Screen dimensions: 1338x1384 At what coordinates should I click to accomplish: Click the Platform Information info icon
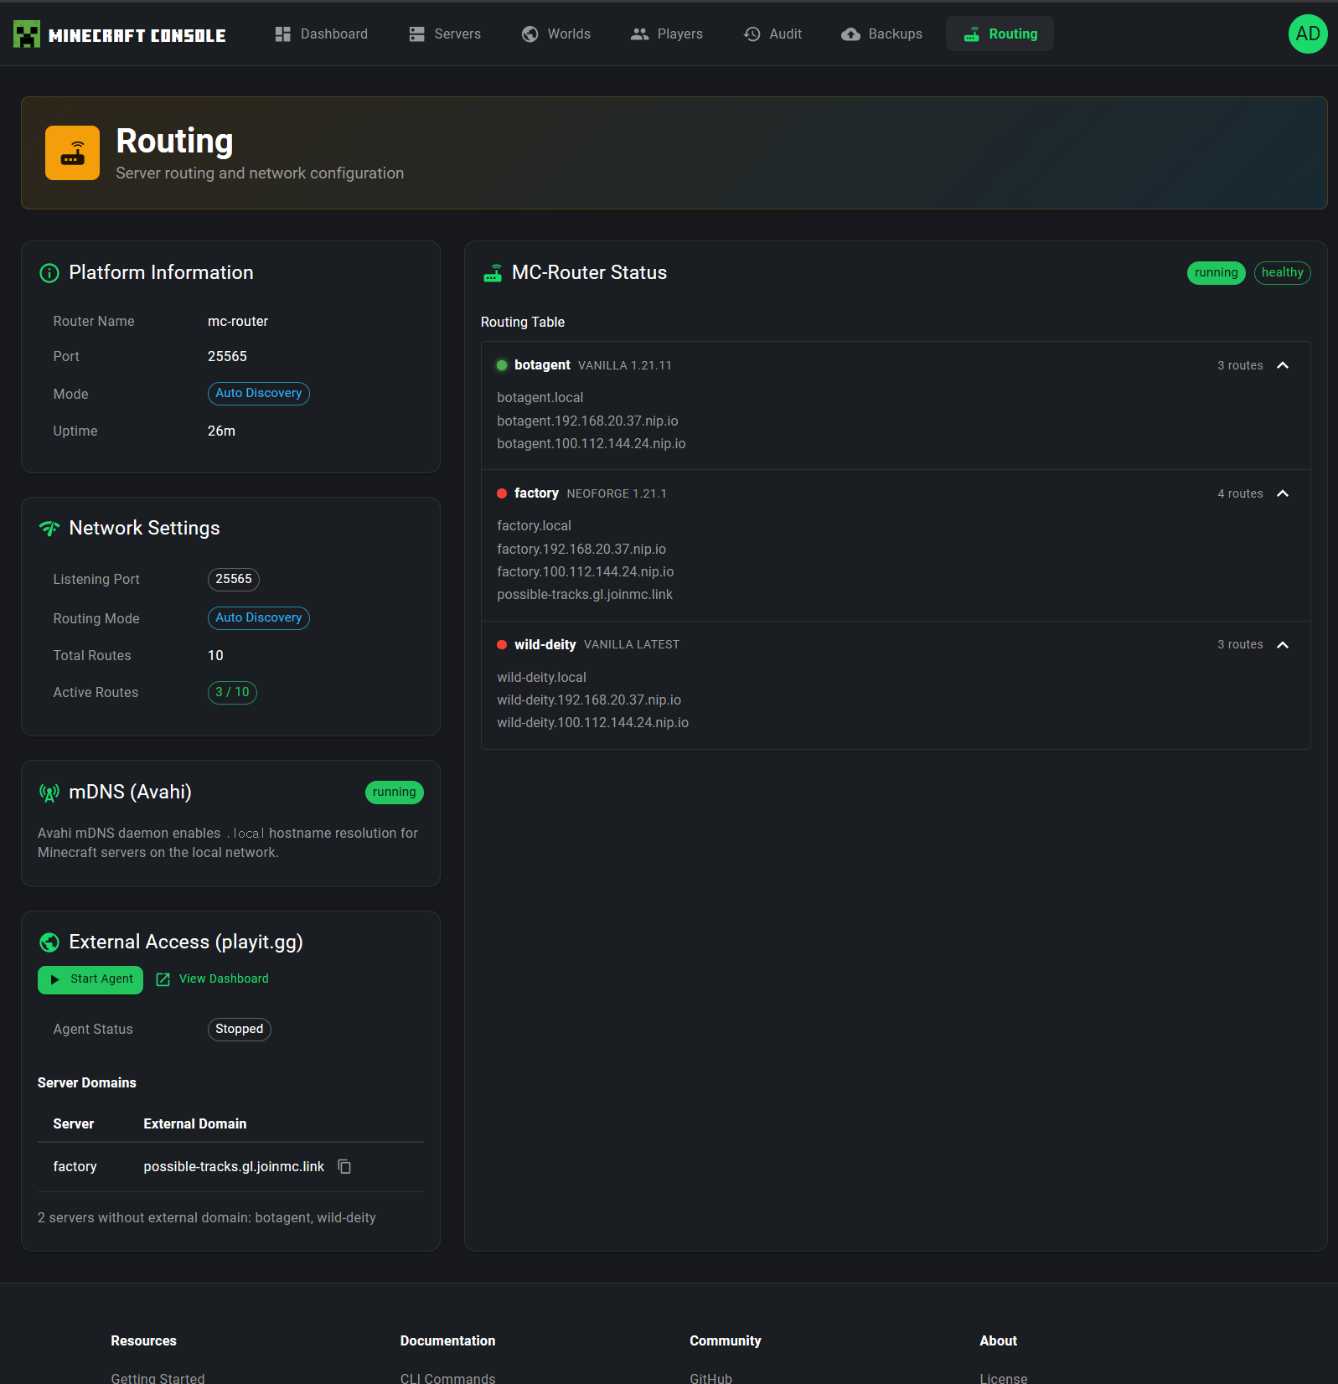coord(49,273)
